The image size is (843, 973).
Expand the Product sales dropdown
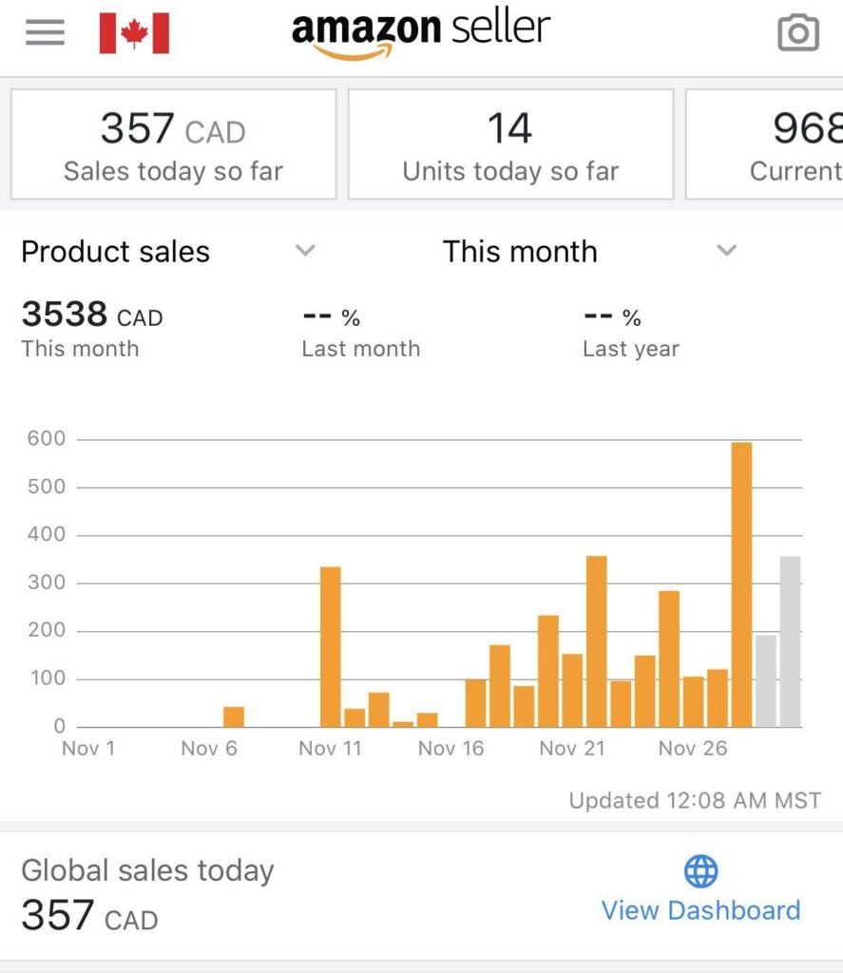(x=304, y=251)
